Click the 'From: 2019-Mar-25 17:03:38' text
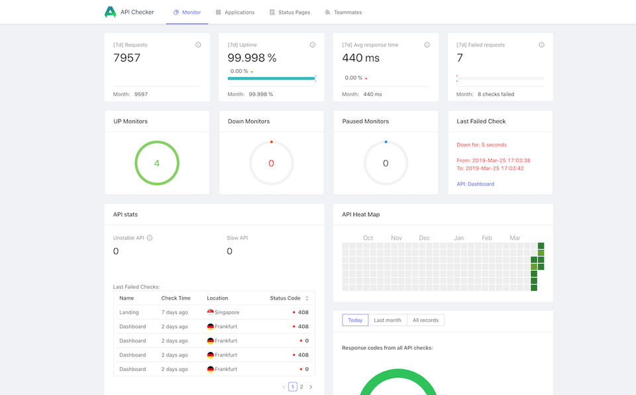Viewport: 636px width, 395px height. [493, 160]
